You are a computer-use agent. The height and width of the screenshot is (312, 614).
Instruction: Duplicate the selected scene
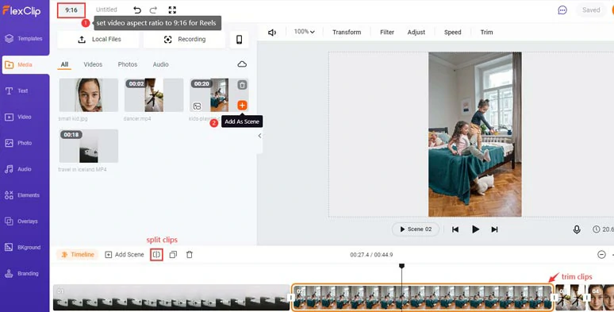[x=173, y=255]
